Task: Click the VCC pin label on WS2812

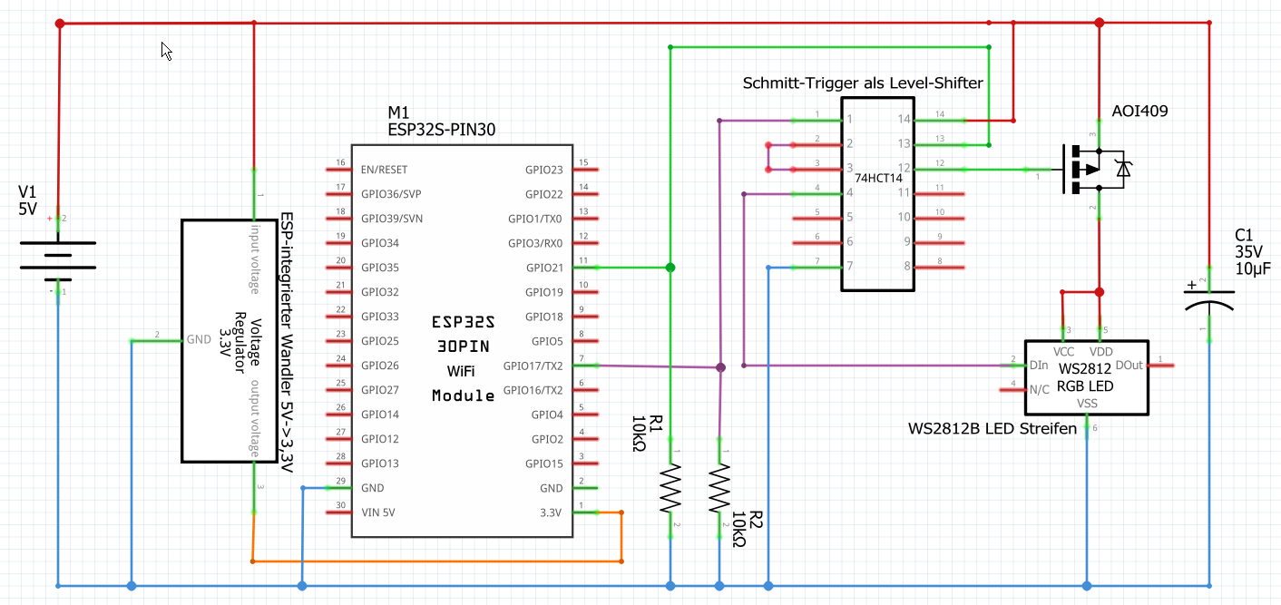Action: tap(1064, 351)
